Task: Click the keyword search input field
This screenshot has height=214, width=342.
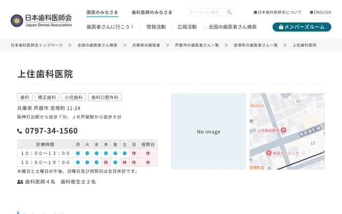Action: point(206,12)
